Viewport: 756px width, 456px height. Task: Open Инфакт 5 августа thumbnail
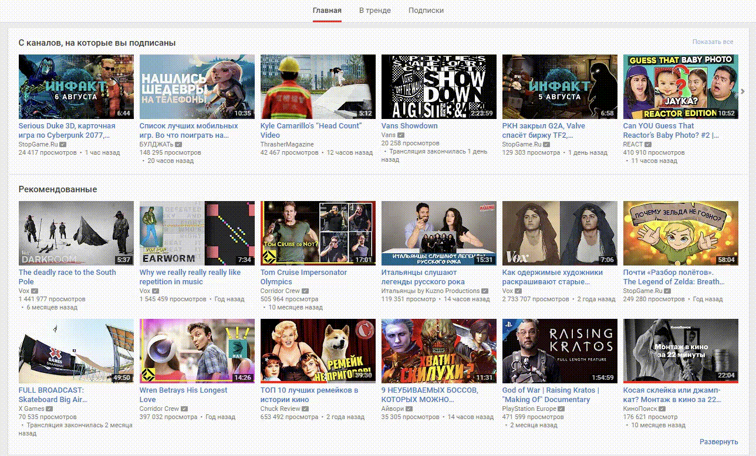[560, 87]
